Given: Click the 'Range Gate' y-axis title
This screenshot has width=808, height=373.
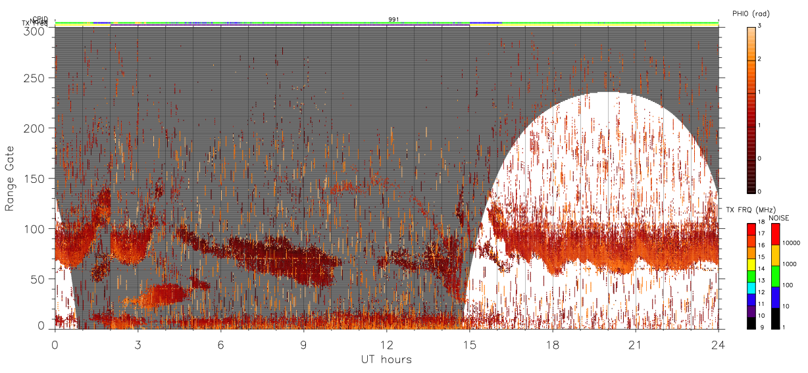Looking at the screenshot, I should (x=10, y=178).
